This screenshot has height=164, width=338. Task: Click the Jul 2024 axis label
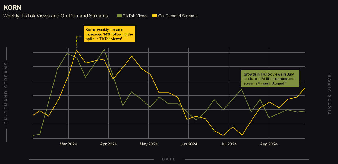(229, 144)
